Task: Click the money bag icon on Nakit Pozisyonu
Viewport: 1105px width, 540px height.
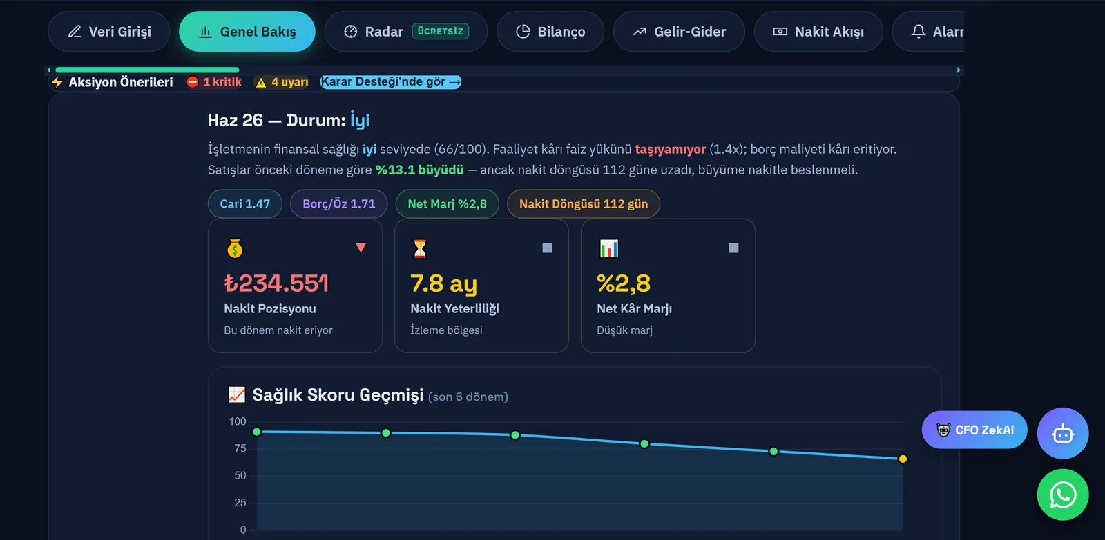Action: pyautogui.click(x=235, y=248)
